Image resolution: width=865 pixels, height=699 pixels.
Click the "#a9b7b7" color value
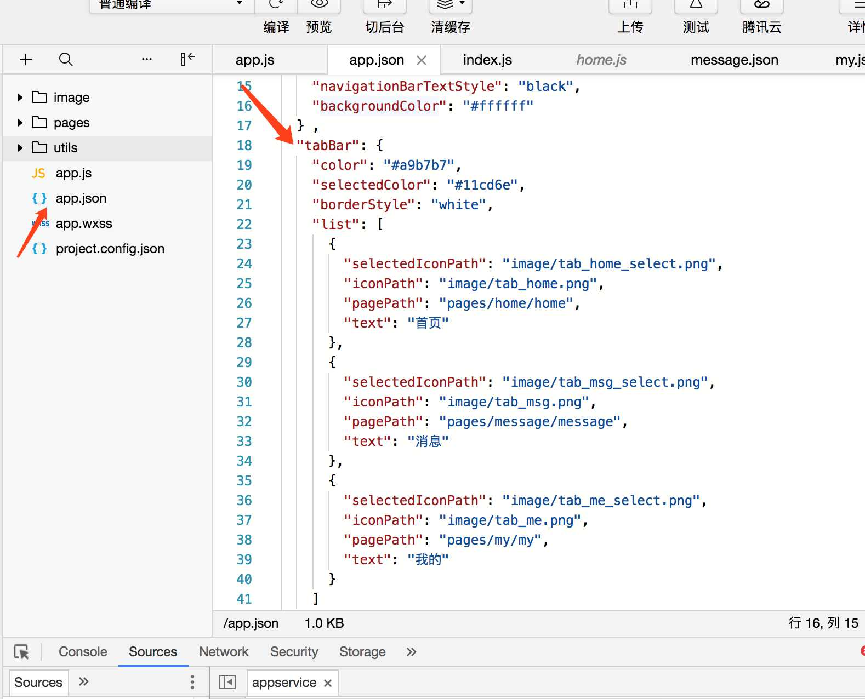(419, 165)
